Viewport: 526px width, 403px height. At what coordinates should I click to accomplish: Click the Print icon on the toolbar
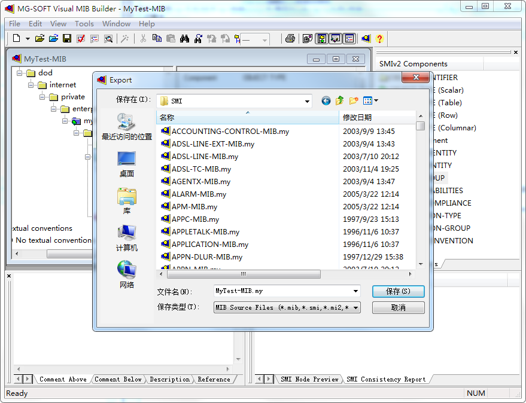pos(290,38)
